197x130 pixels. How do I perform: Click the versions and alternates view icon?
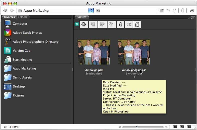click(129, 24)
